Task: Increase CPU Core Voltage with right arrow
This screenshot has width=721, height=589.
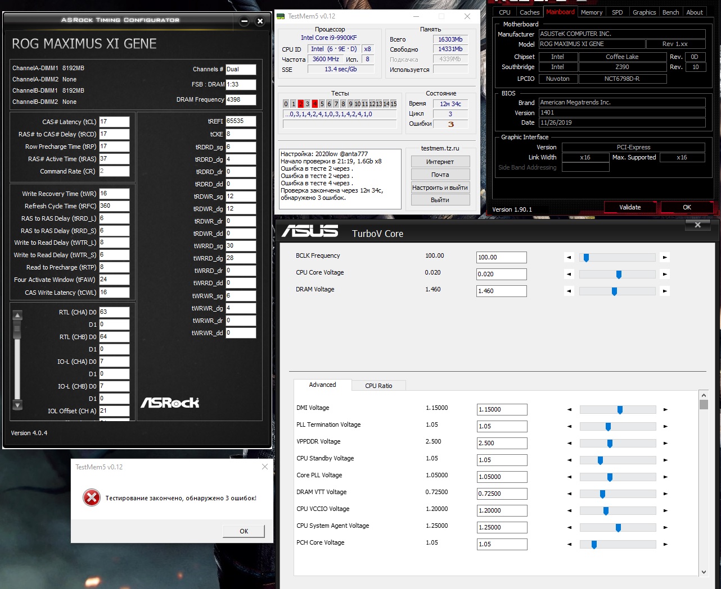Action: pyautogui.click(x=665, y=275)
